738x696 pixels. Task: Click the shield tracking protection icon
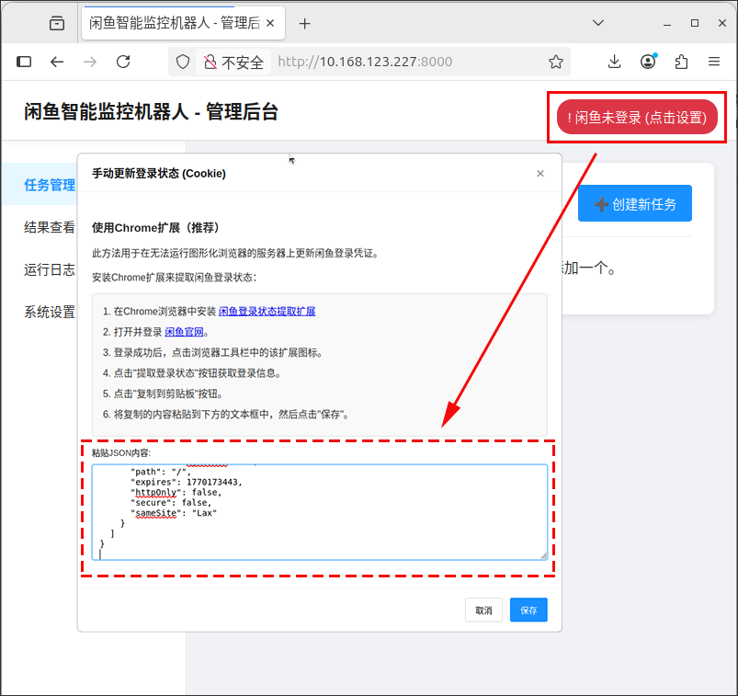coord(183,62)
